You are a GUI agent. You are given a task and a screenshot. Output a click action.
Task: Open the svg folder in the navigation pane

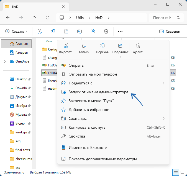16,141
